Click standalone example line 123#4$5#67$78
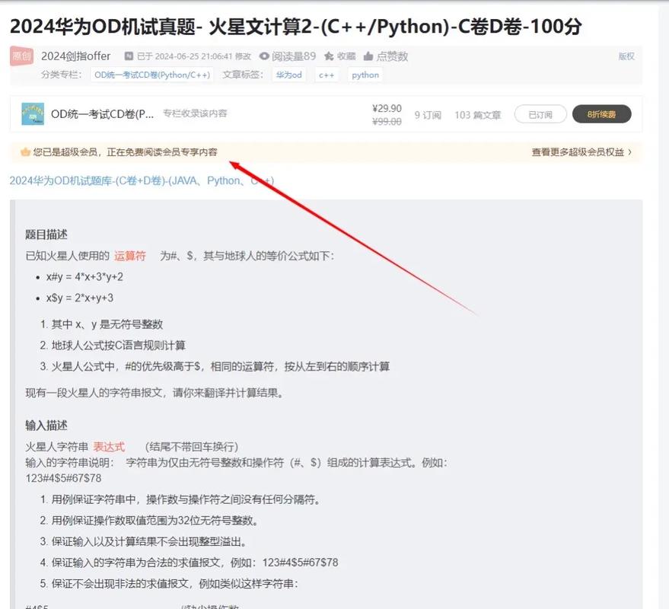Image resolution: width=669 pixels, height=609 pixels. coord(63,478)
